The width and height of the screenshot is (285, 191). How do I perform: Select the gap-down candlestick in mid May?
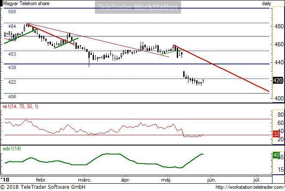(x=184, y=74)
